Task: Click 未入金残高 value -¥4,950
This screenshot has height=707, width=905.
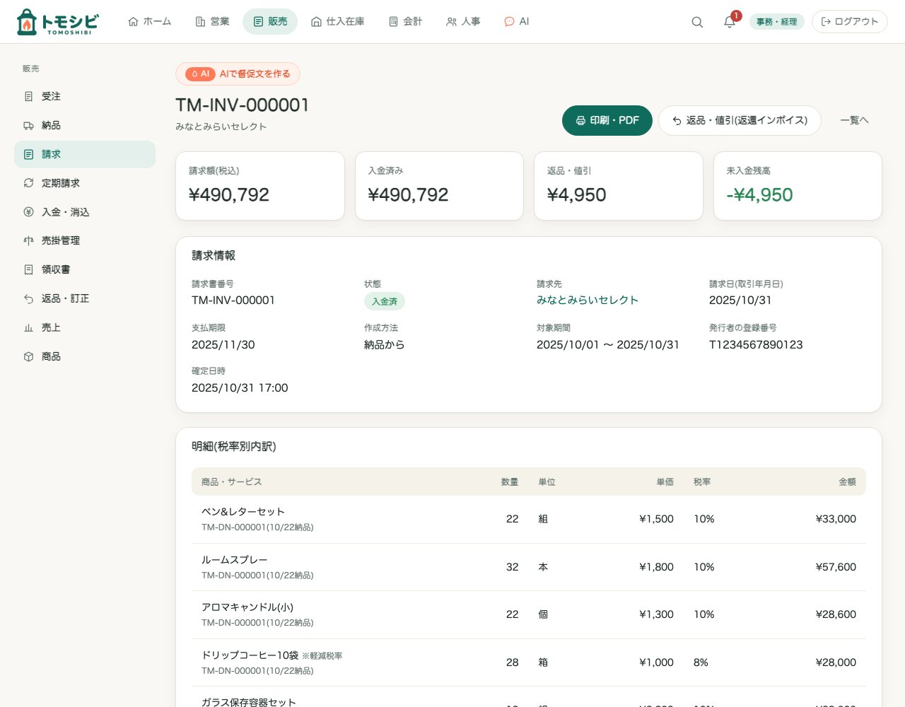Action: click(x=759, y=195)
